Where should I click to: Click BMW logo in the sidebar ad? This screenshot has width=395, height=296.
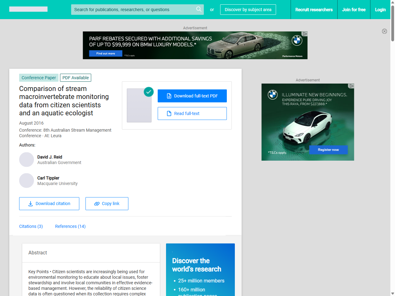click(272, 95)
